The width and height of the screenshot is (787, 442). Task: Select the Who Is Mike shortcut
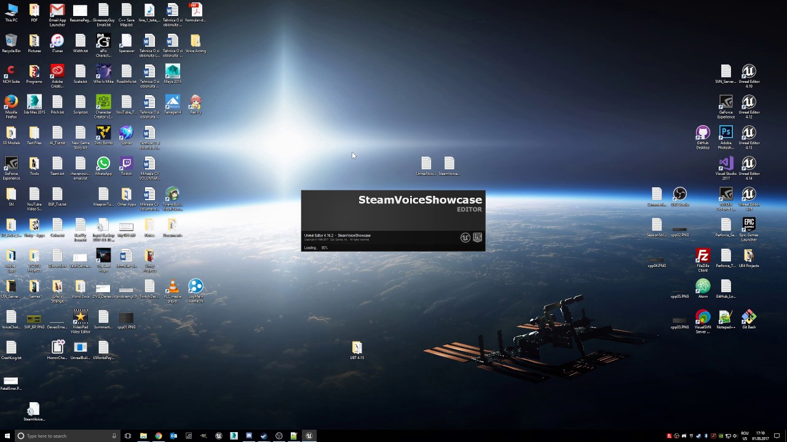coord(103,74)
